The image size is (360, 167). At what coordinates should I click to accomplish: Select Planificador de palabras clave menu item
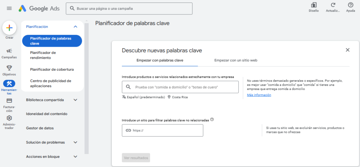click(52, 41)
